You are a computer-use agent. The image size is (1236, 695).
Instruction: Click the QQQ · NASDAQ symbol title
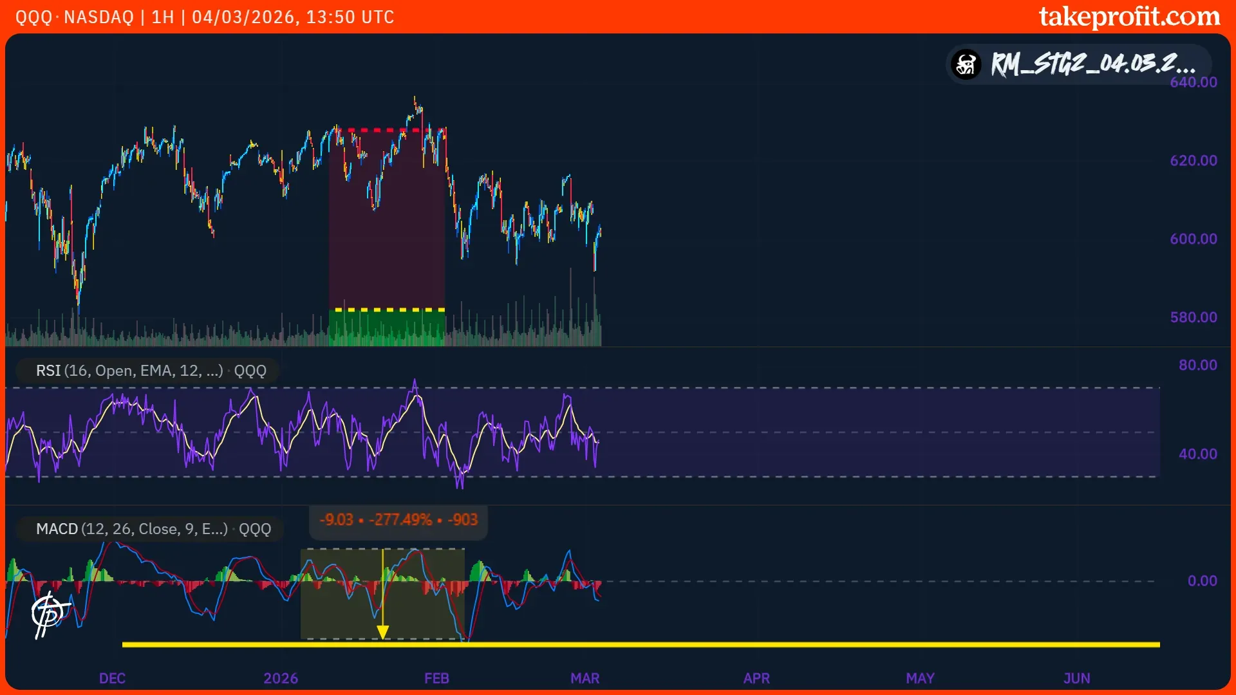[75, 17]
